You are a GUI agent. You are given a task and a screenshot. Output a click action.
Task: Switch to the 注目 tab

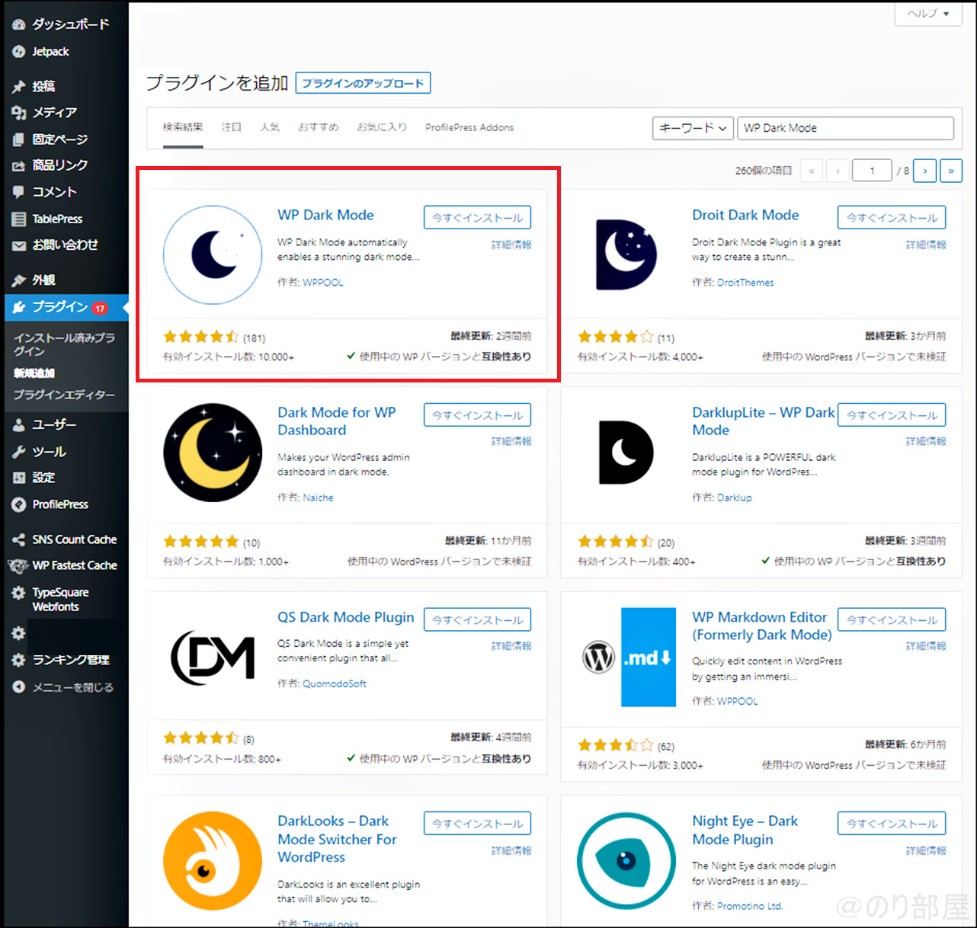tap(232, 127)
